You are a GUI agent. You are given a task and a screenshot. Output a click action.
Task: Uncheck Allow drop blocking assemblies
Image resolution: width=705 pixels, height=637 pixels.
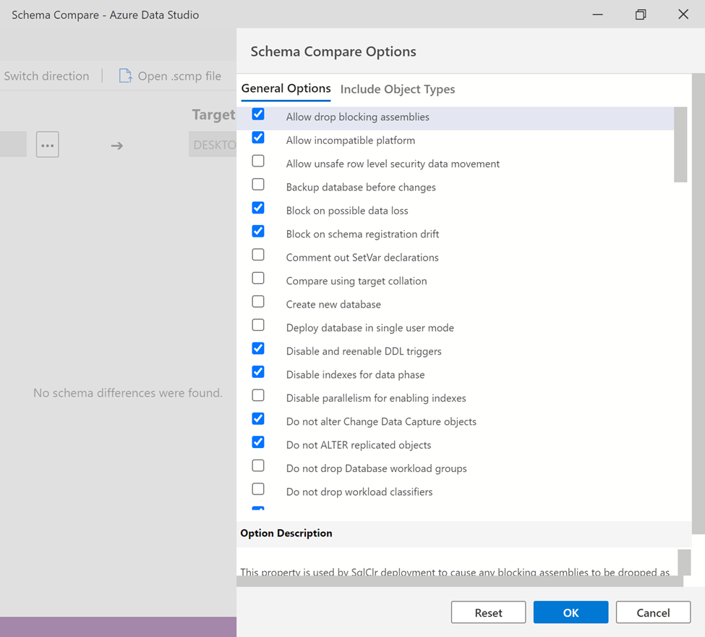coord(258,114)
